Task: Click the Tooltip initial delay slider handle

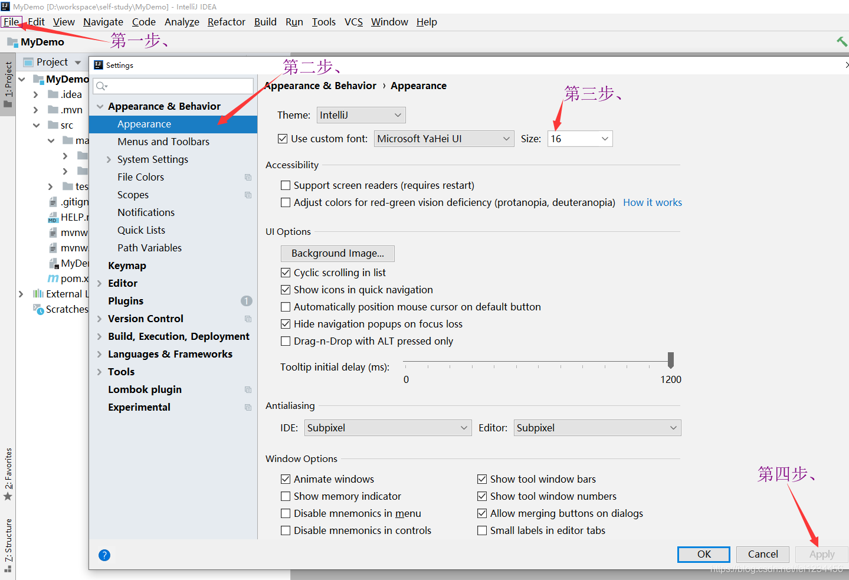Action: point(671,359)
